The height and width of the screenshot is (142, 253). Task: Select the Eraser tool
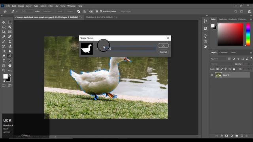click(x=10, y=47)
